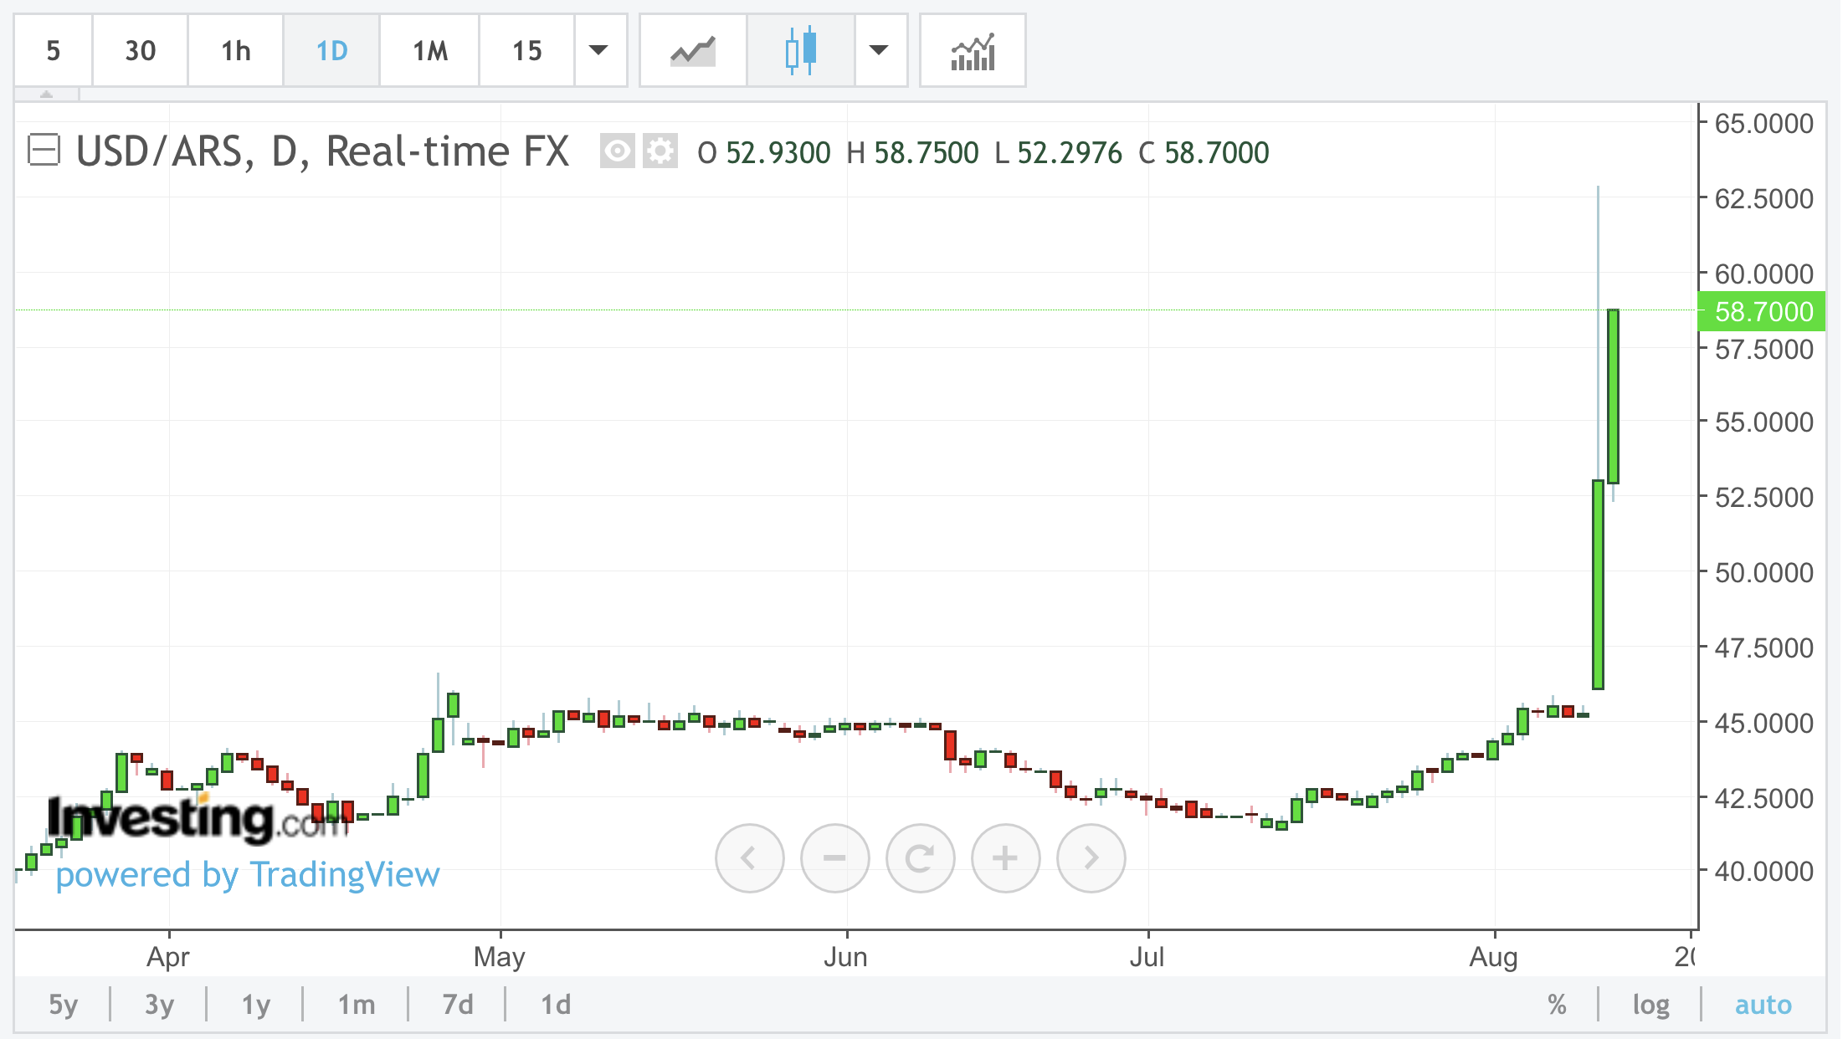Image resolution: width=1848 pixels, height=1039 pixels.
Task: Select the area chart style icon
Action: 693,51
